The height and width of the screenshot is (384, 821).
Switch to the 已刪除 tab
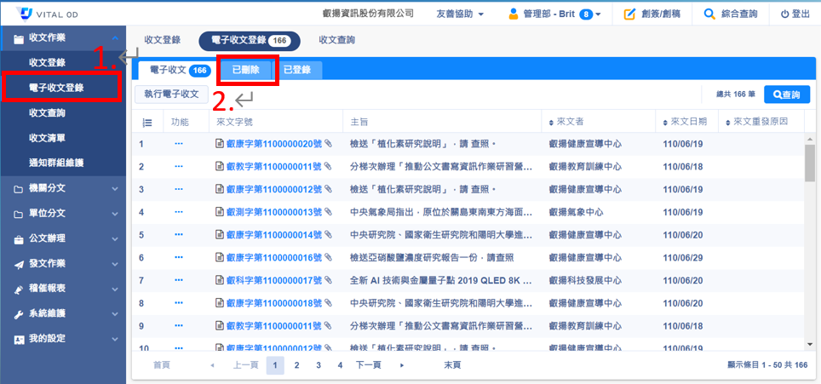pos(247,71)
